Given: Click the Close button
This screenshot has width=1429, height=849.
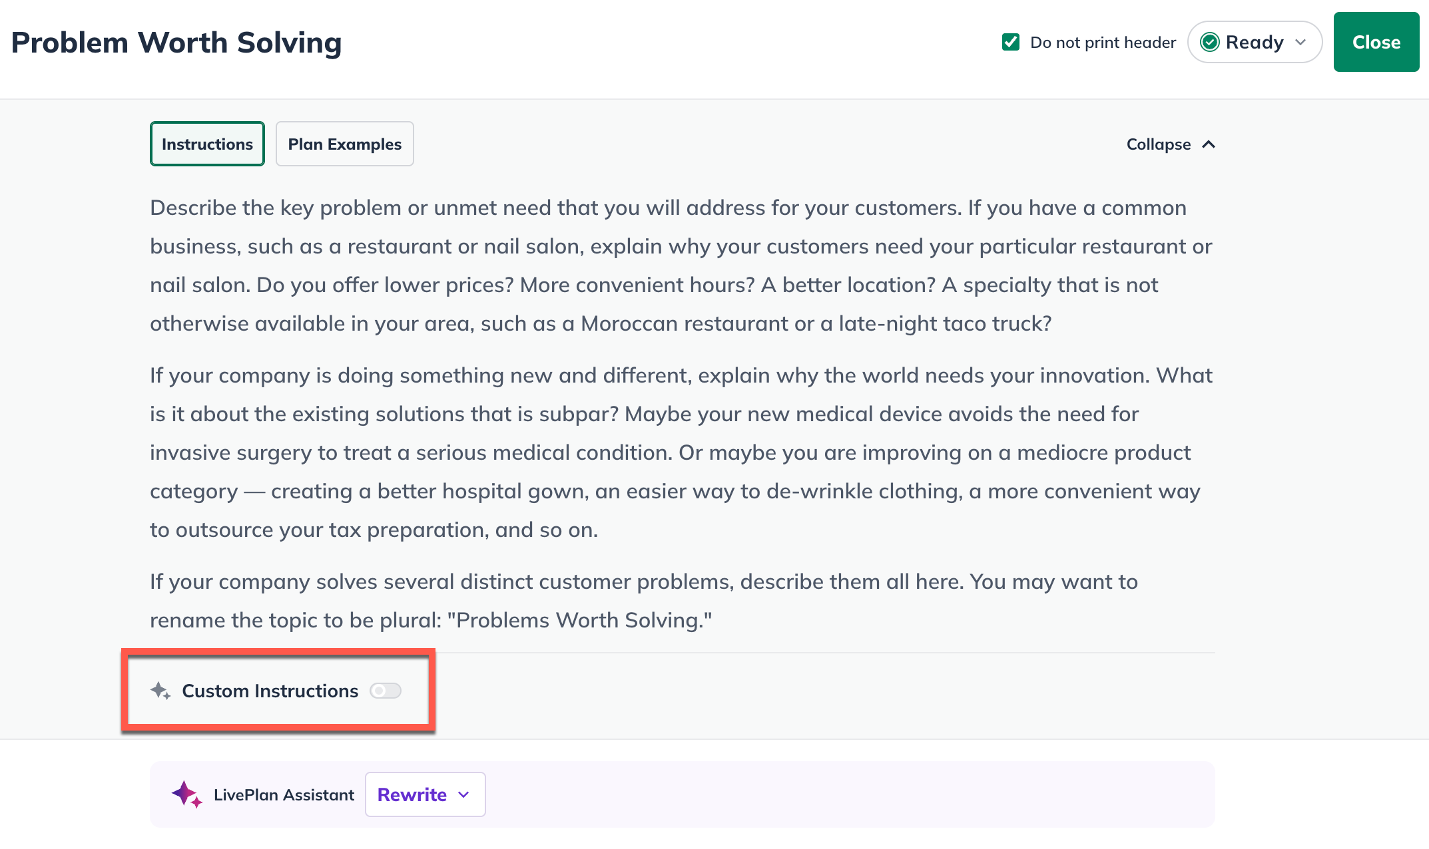Looking at the screenshot, I should click(1376, 42).
